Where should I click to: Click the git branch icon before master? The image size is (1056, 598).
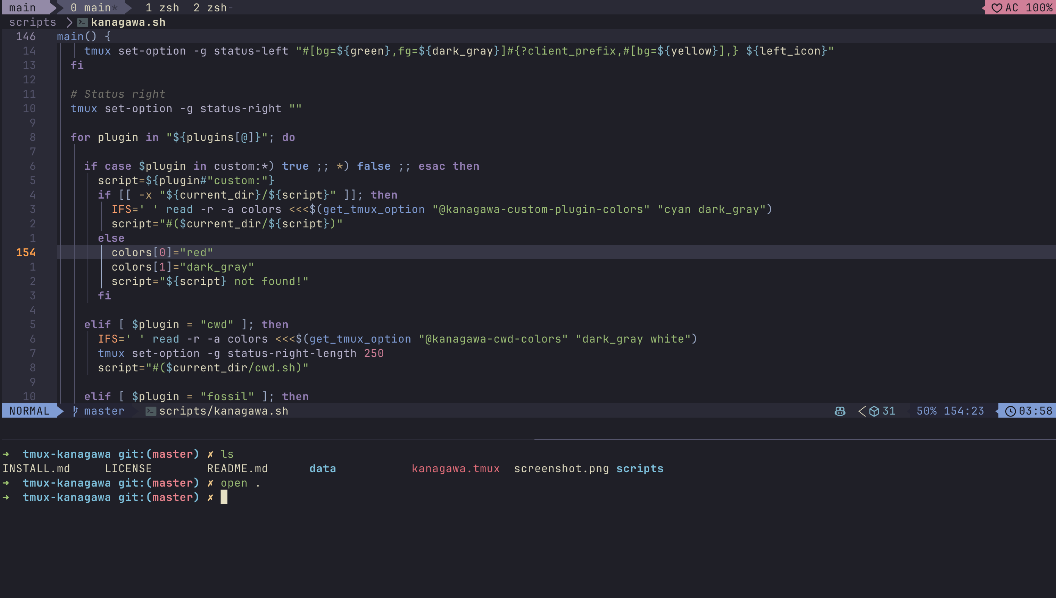[x=75, y=411]
